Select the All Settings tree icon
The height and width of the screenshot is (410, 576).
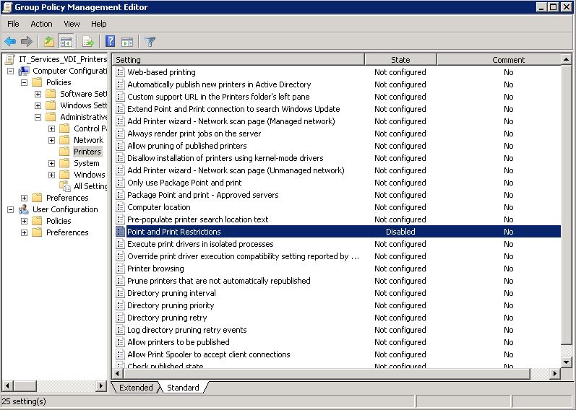tap(66, 186)
